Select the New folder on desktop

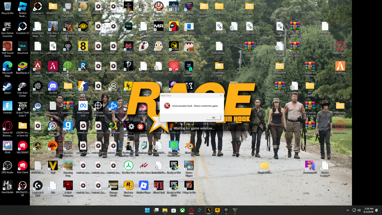pyautogui.click(x=219, y=8)
